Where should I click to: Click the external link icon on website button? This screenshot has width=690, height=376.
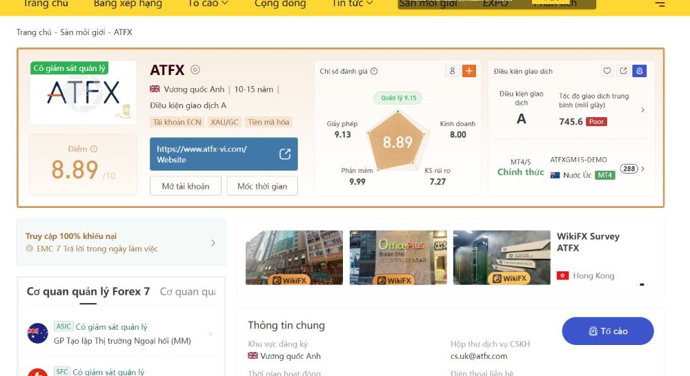(x=285, y=154)
